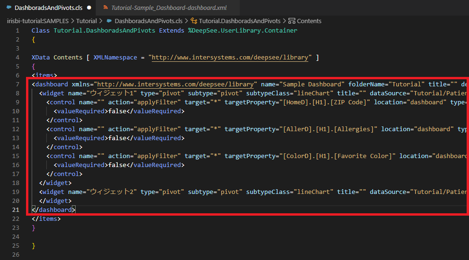
Task: Click the file icon in the breadcrumb path
Action: tap(109, 21)
